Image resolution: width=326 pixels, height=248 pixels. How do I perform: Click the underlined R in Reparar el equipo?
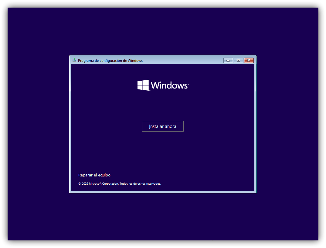pos(80,175)
